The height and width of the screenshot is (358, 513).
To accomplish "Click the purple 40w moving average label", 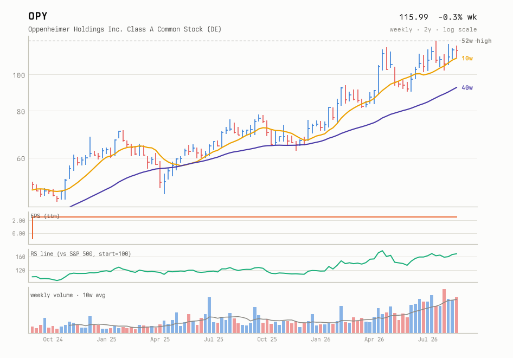I will pyautogui.click(x=467, y=87).
